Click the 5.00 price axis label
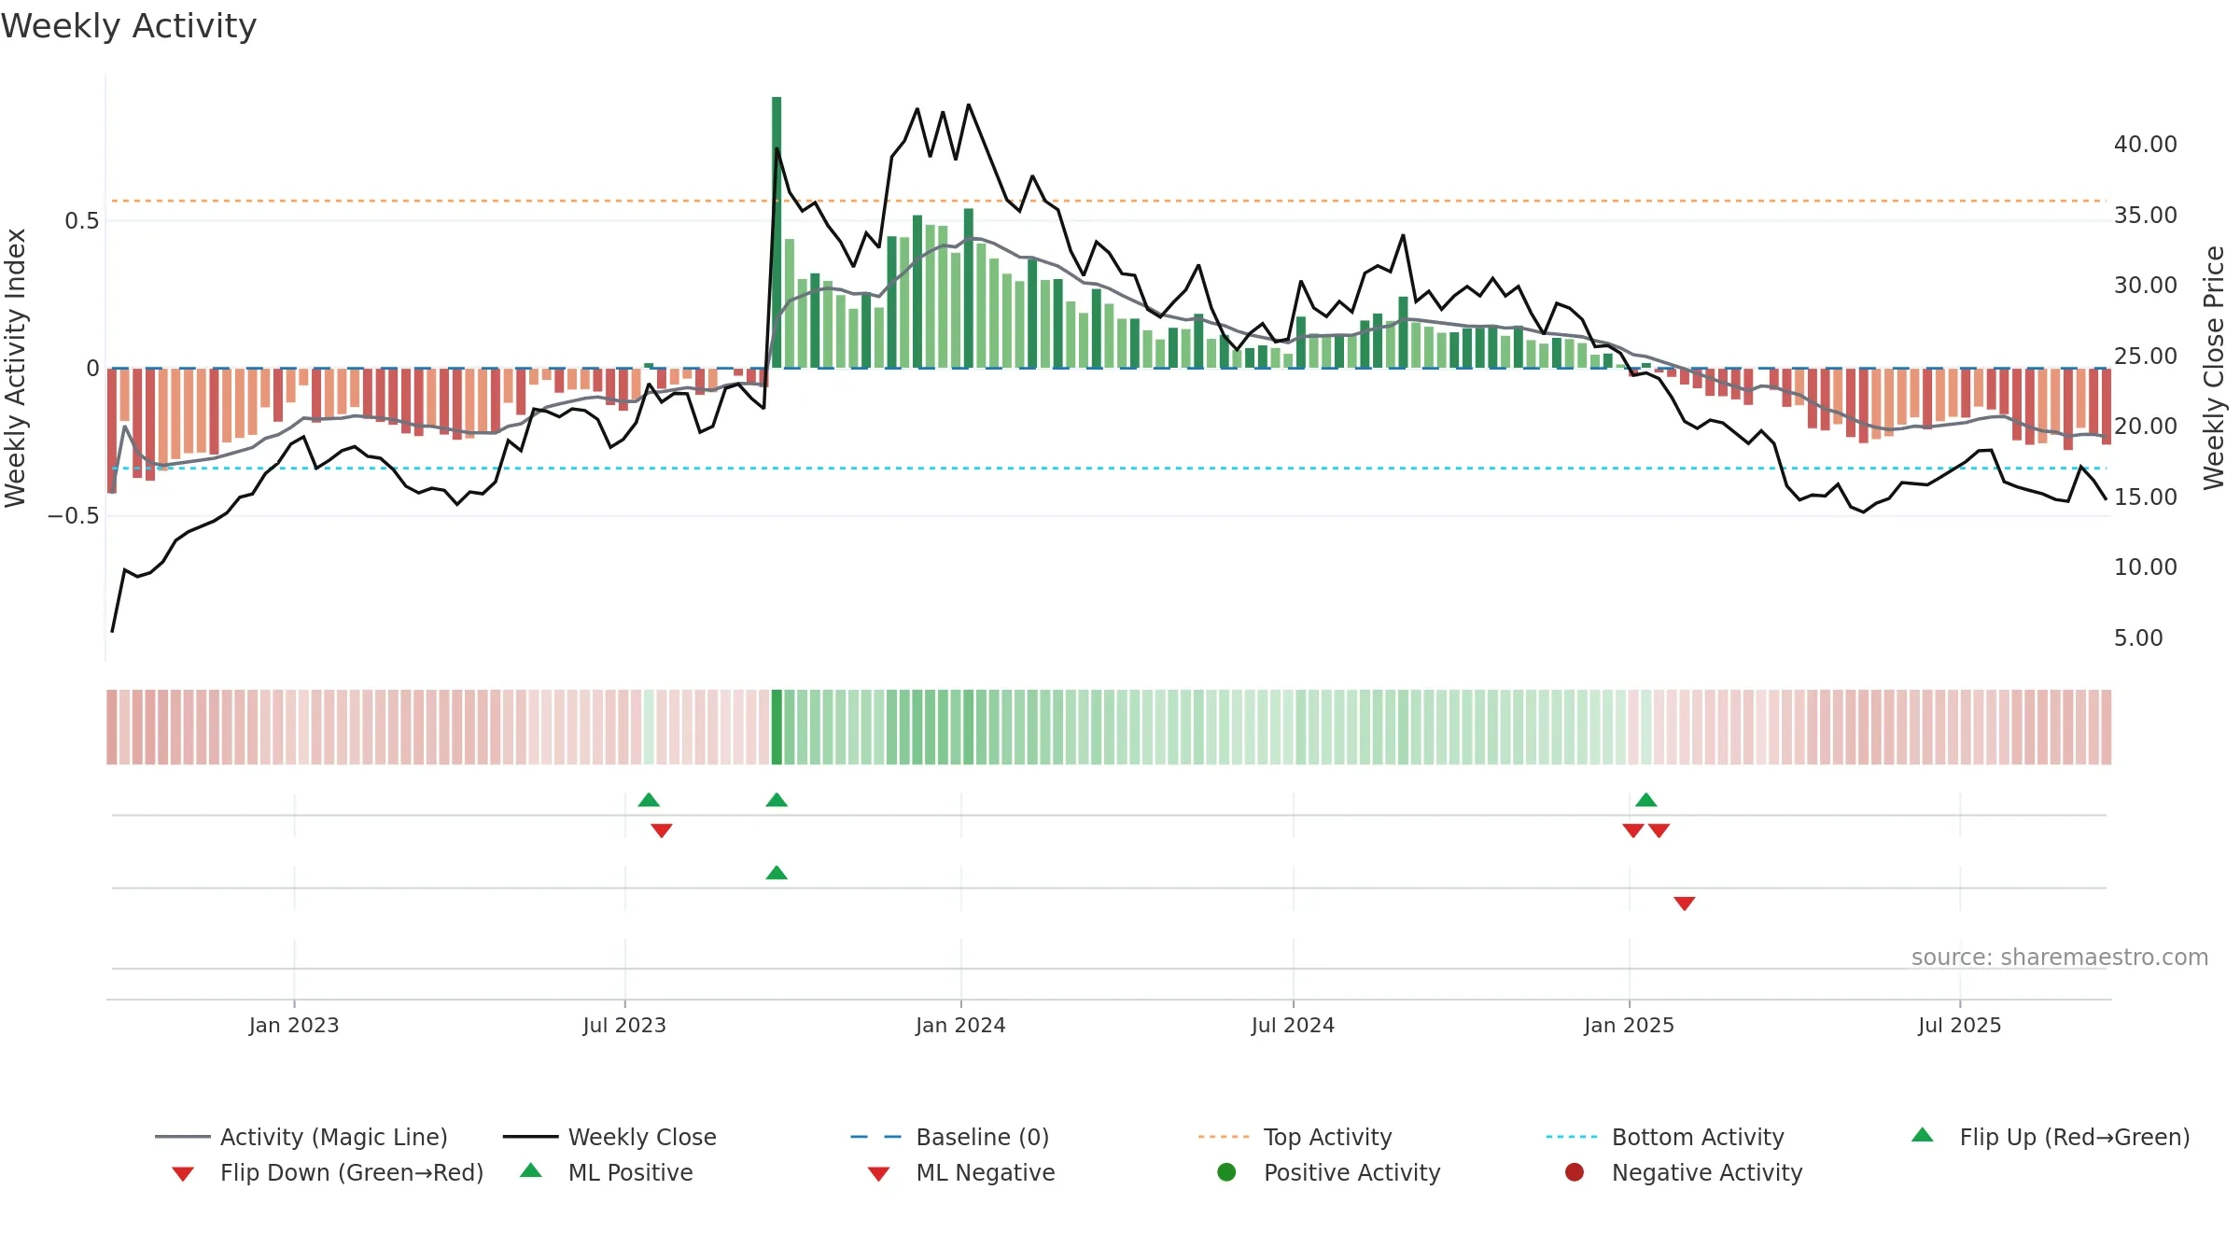 (2138, 637)
